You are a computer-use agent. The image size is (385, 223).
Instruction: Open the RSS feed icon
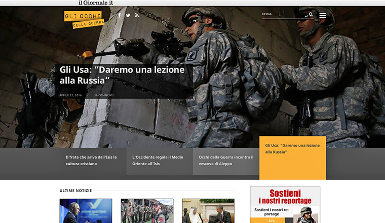click(x=137, y=15)
